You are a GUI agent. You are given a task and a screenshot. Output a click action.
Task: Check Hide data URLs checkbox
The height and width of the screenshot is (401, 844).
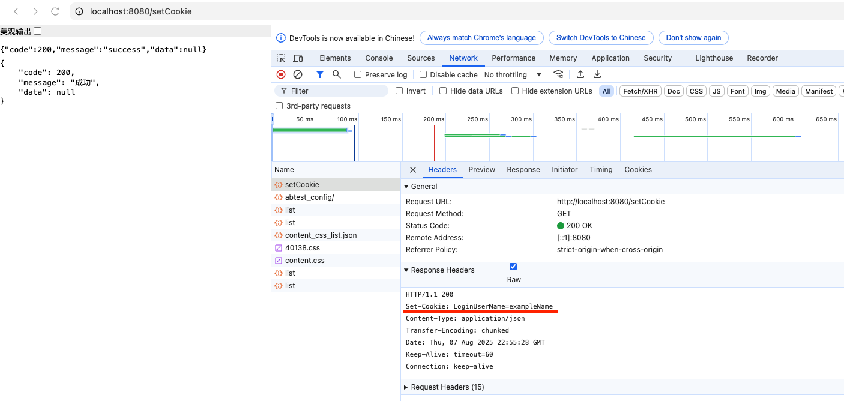click(443, 91)
